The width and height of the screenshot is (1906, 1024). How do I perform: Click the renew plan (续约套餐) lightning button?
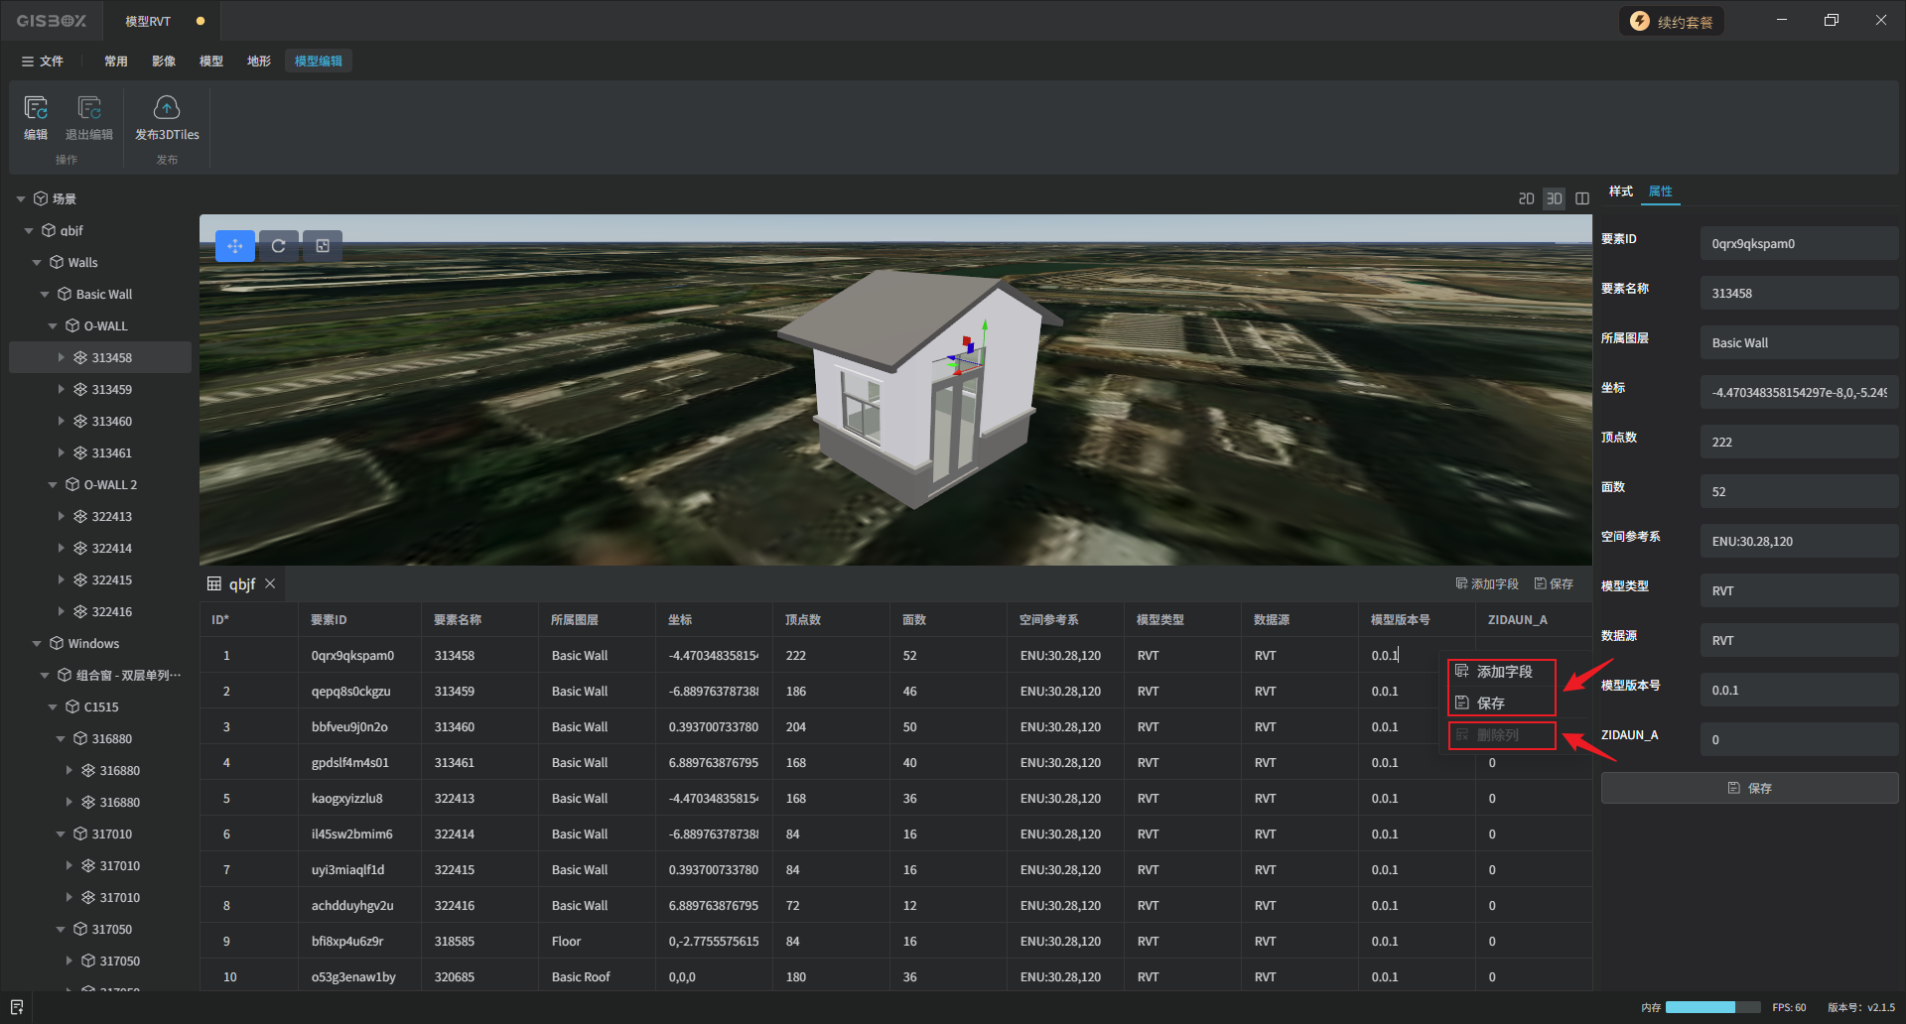1672,22
